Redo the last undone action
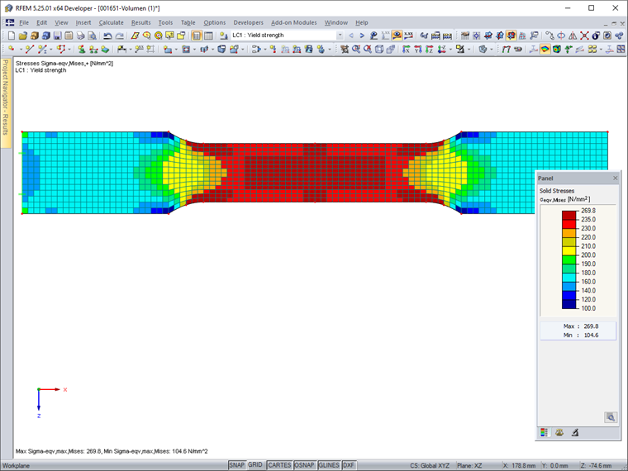628x471 pixels. point(119,36)
